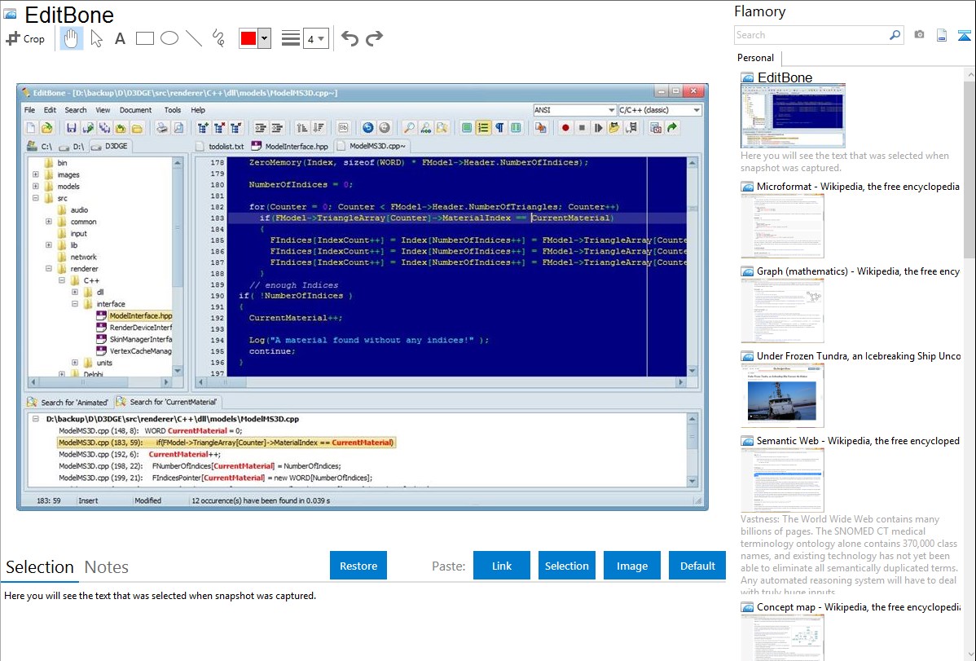The width and height of the screenshot is (976, 661).
Task: Choose the text annotation tool
Action: click(x=120, y=38)
